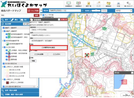The width and height of the screenshot is (134, 98).
Task: Click the selected evacuation marker on map
Action: click(x=87, y=55)
